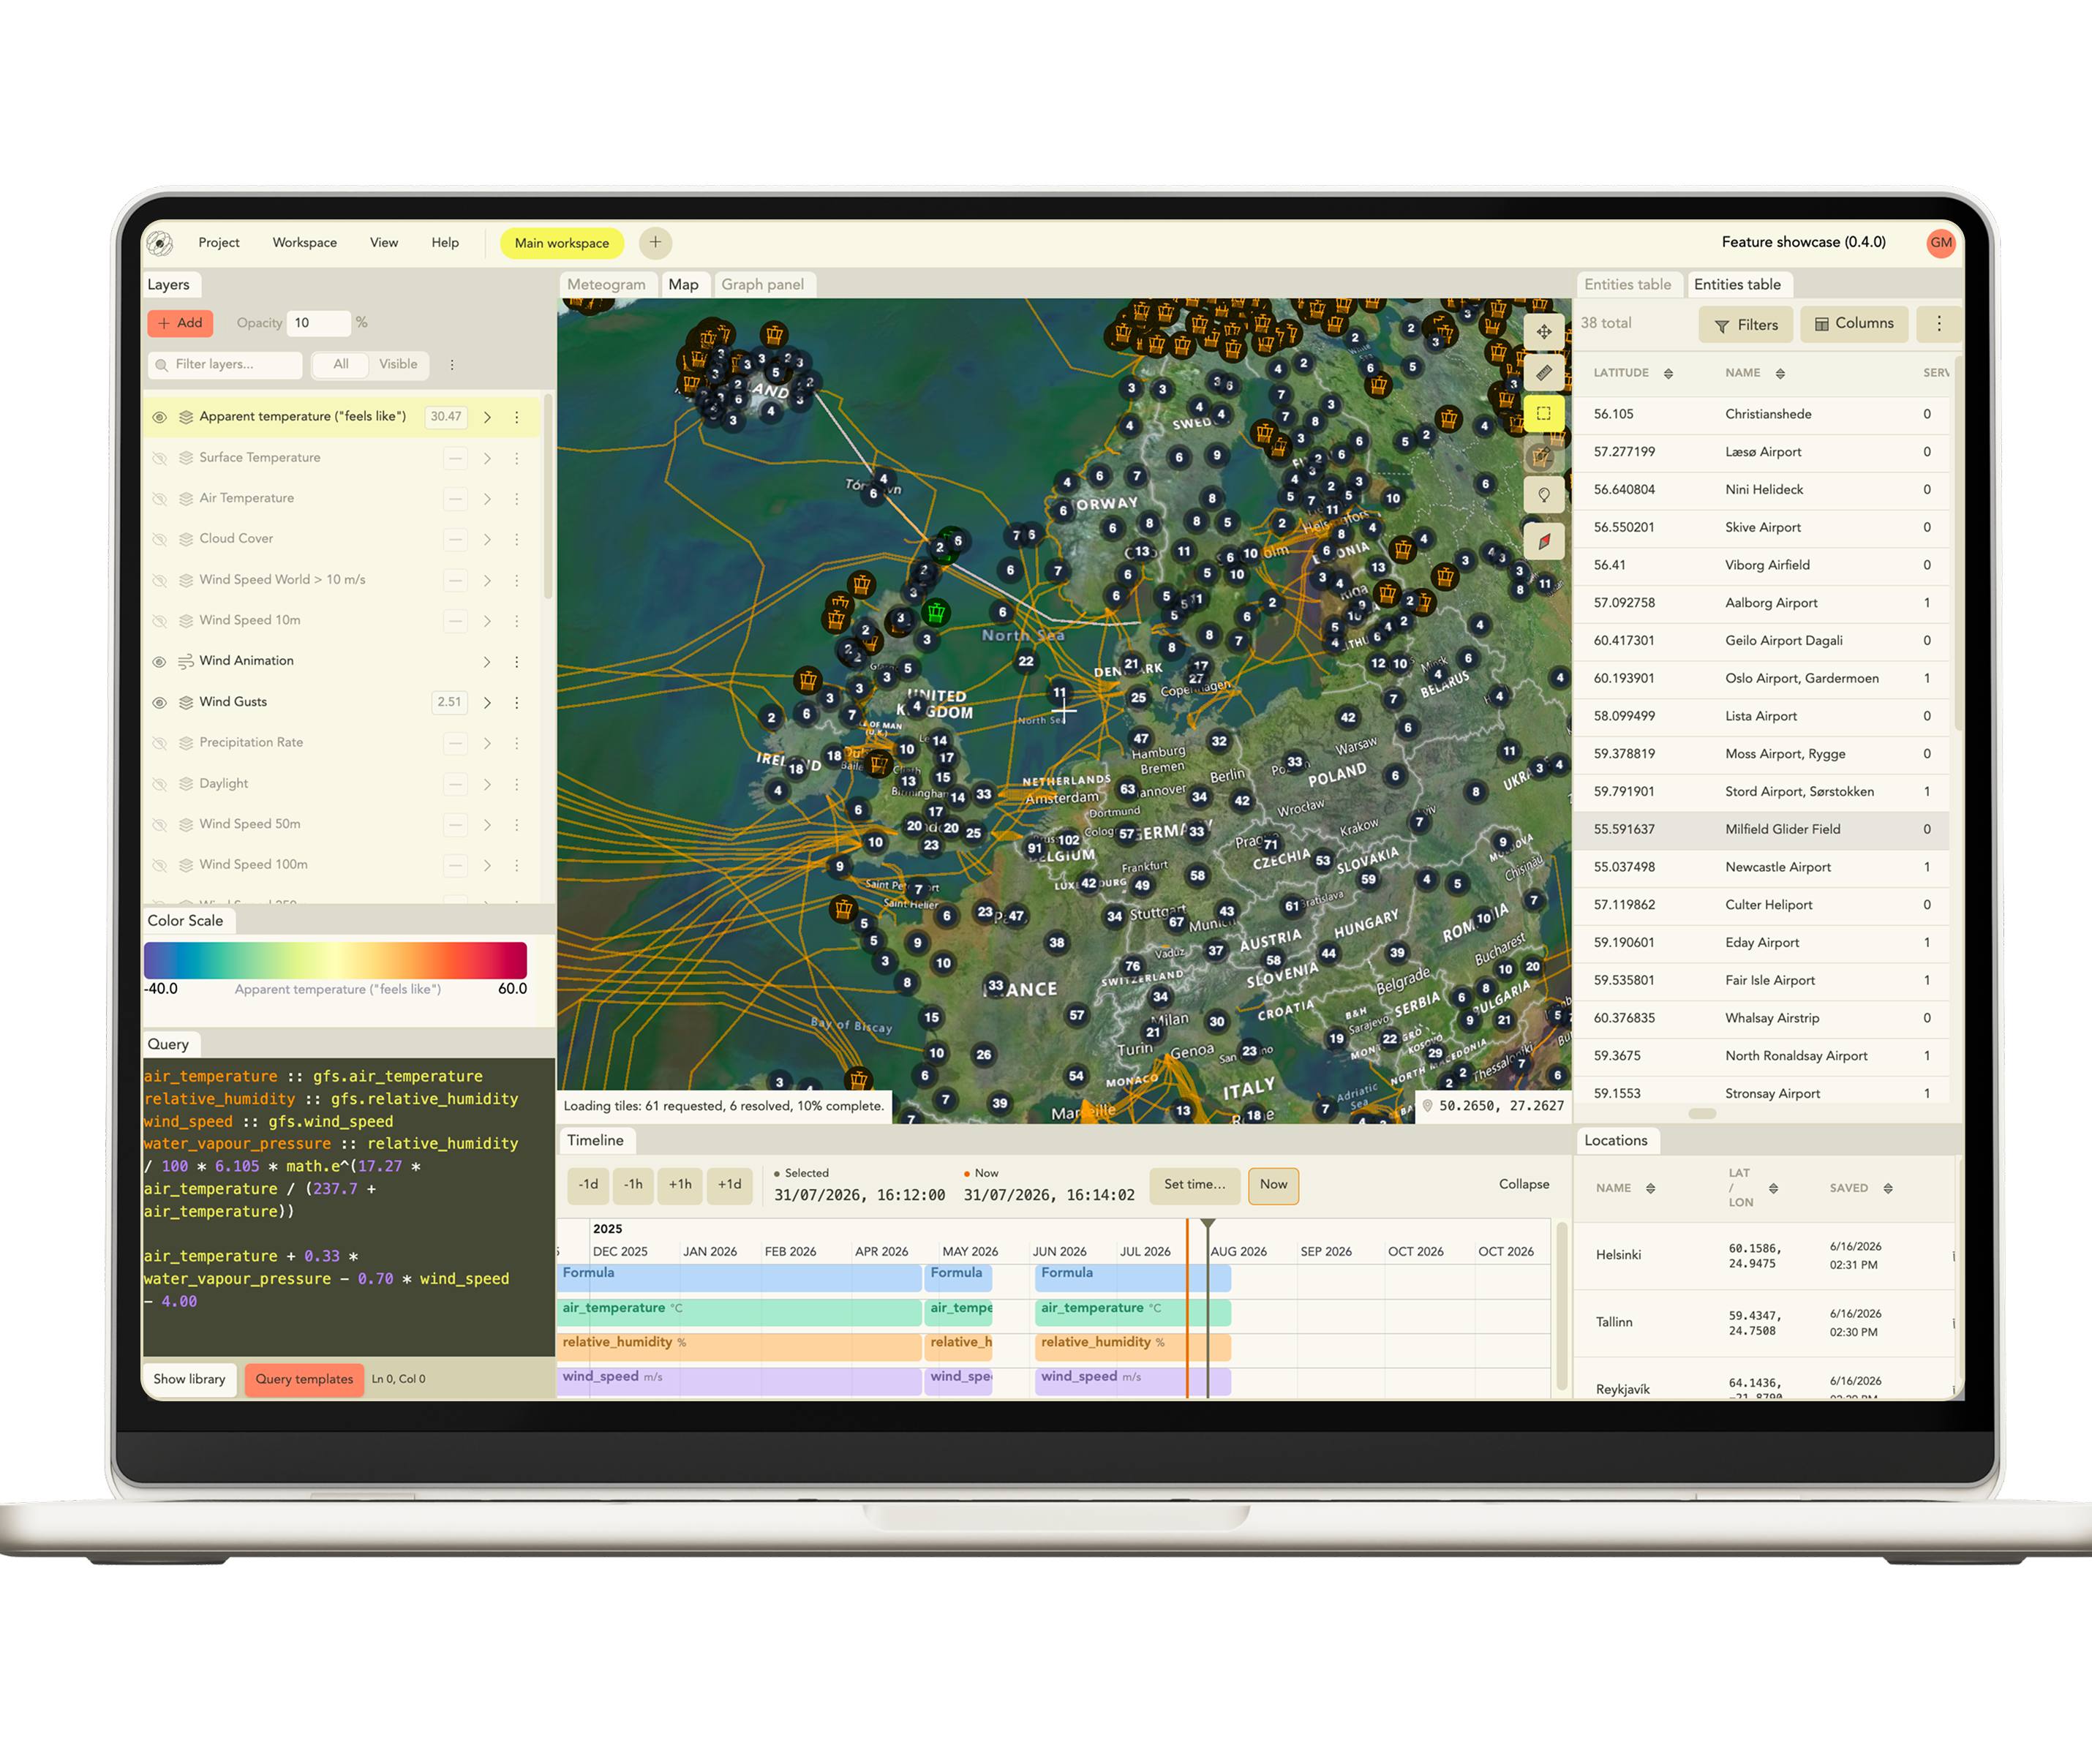
Task: Click the orange Now timeline marker line
Action: click(x=1187, y=1308)
